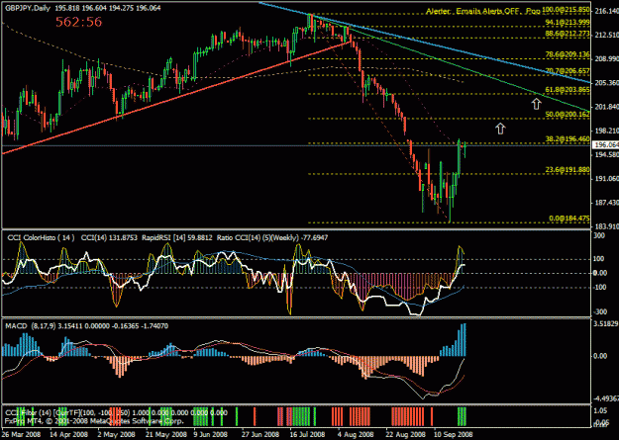Click the 94.1@213.999 Fibonacci label

567,22
